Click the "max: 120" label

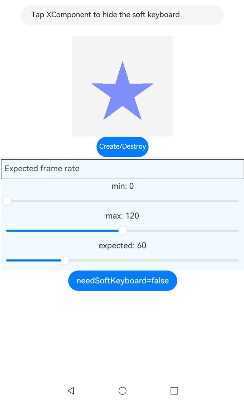click(x=123, y=216)
